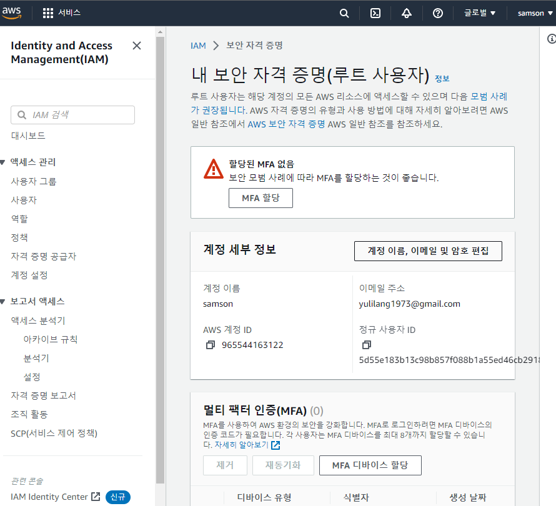
Task: Click 정보 link next to page title
Action: click(442, 79)
